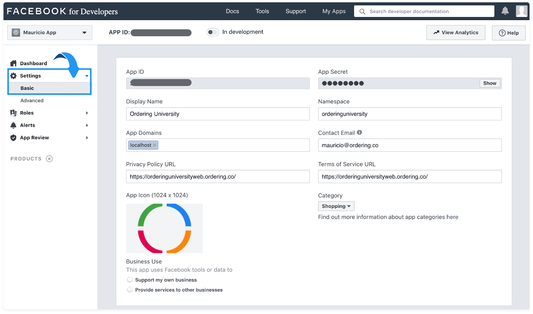
Task: Click the Business Use label
Action: click(x=144, y=261)
